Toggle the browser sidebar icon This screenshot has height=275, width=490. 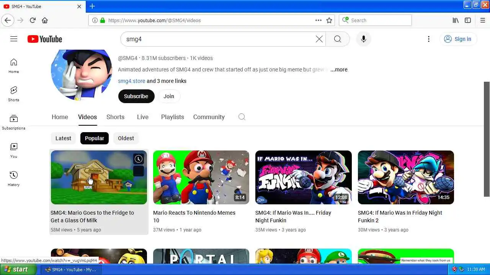(x=468, y=20)
